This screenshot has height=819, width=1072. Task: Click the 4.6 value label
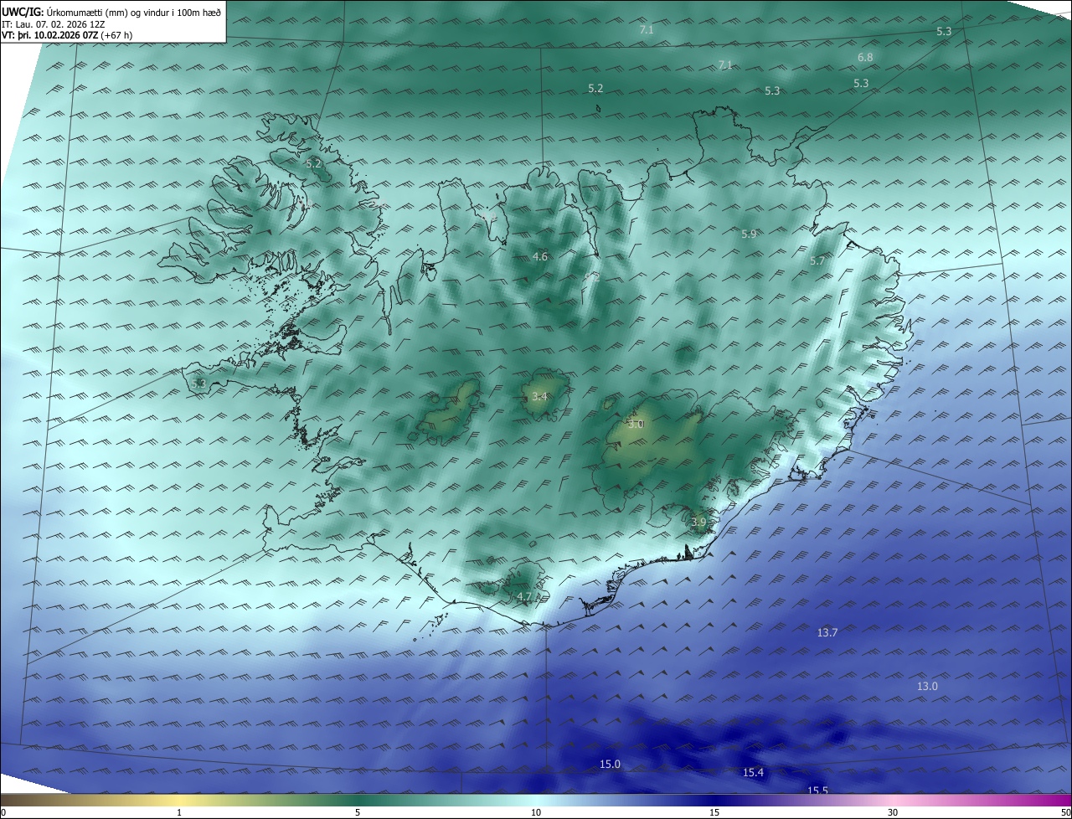click(x=540, y=256)
